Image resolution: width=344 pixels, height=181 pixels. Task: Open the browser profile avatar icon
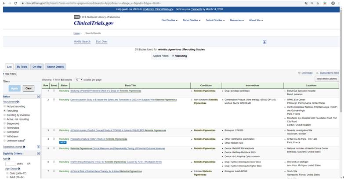pyautogui.click(x=333, y=3)
